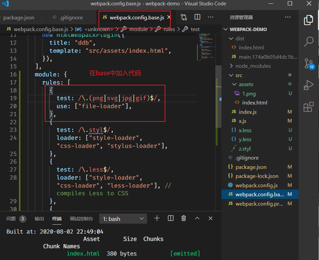The width and height of the screenshot is (319, 260).
Task: Click 'rules' in the breadcrumb path
Action: click(x=169, y=29)
